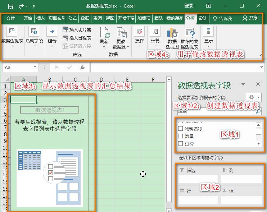Image resolution: width=267 pixels, height=212 pixels.
Task: Open the 数据 ribbon tab
Action: click(85, 18)
